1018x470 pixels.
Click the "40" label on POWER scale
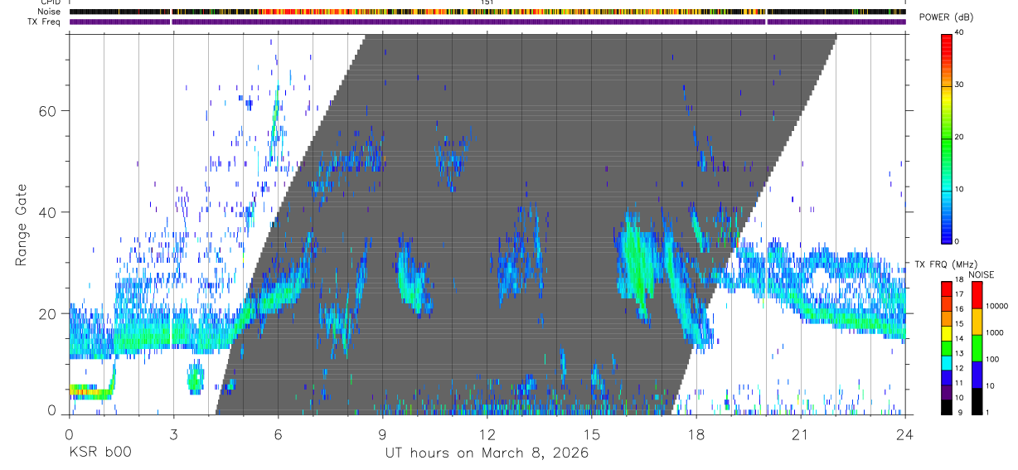[x=957, y=33]
